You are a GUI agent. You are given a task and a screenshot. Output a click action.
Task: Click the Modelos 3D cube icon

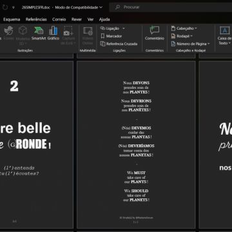tap(23, 35)
